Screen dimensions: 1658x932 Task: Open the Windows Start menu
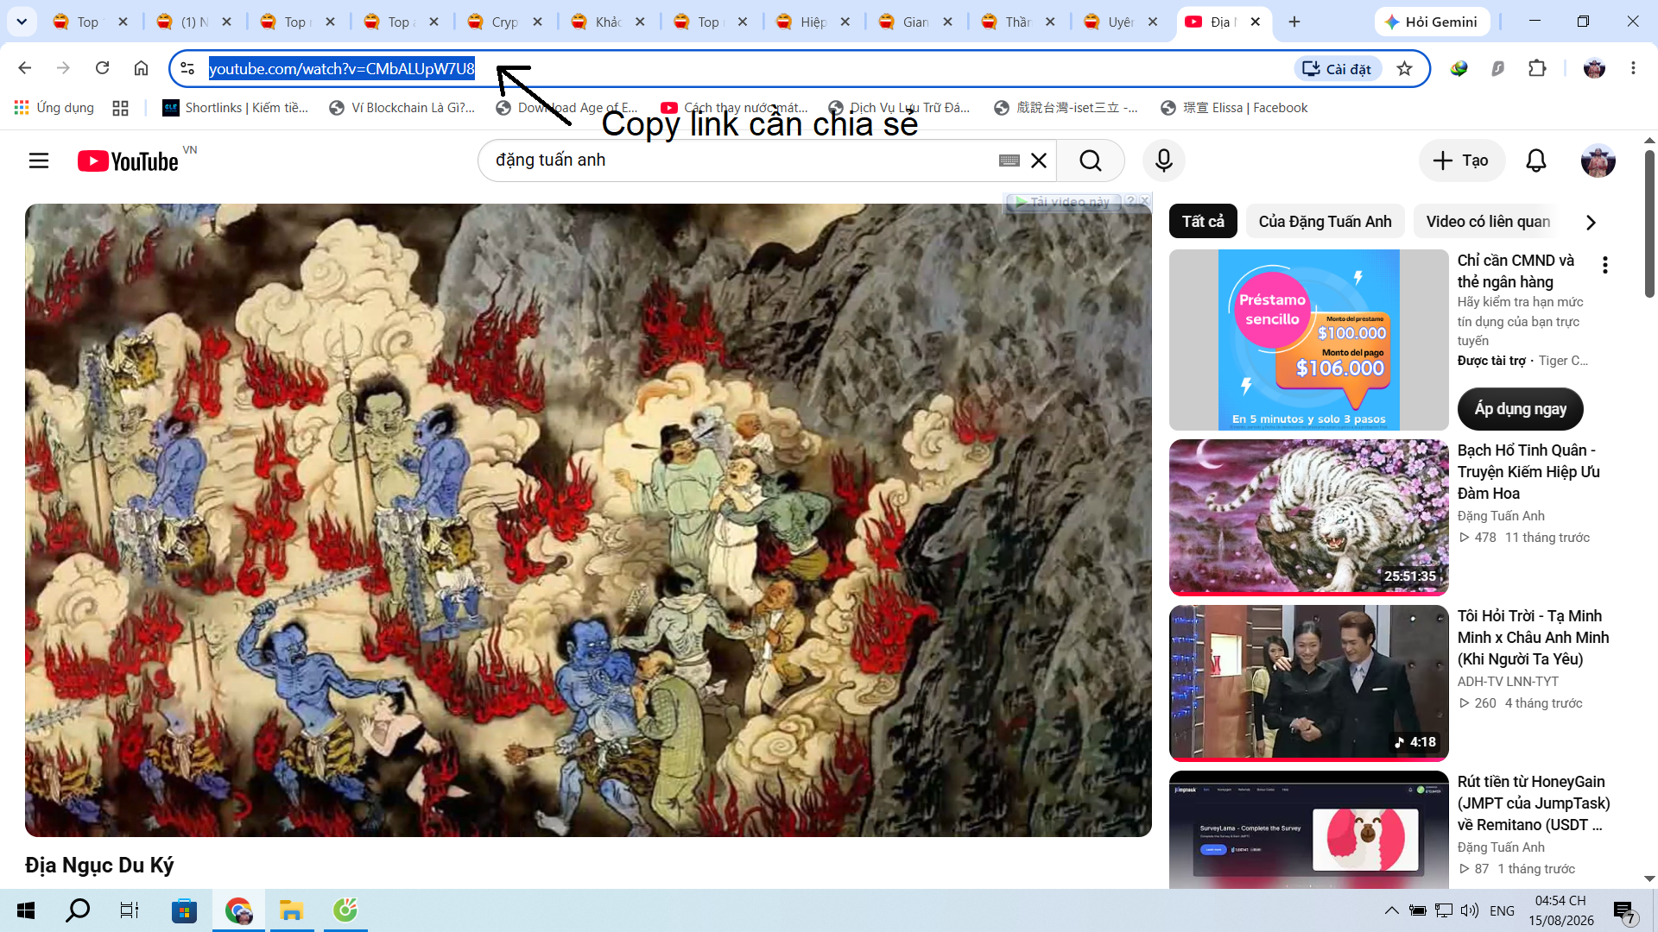pyautogui.click(x=26, y=910)
